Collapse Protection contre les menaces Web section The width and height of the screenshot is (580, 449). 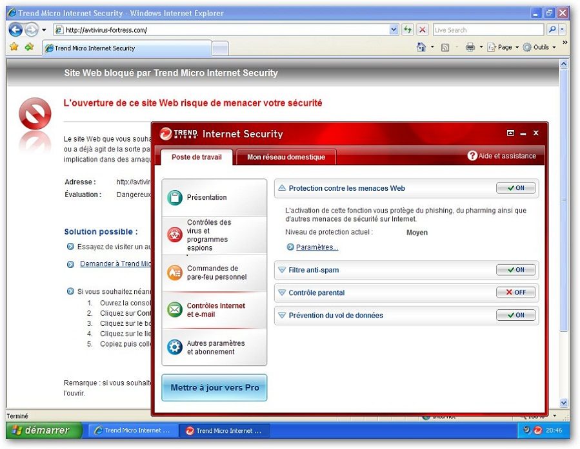(x=282, y=188)
